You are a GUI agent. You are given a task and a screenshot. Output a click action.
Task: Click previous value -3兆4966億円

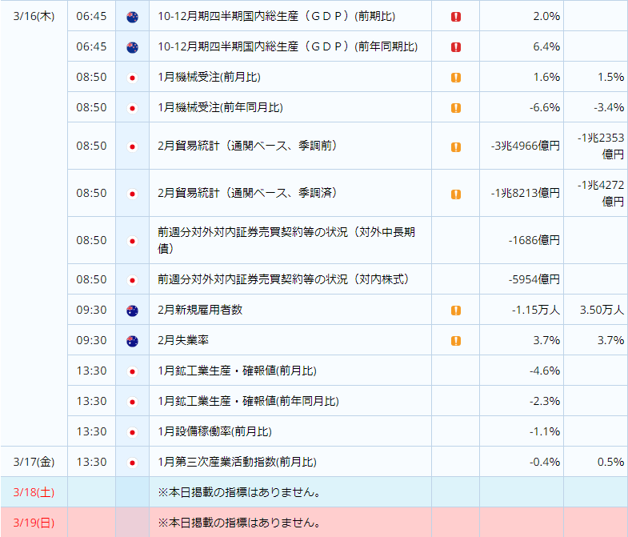(x=526, y=146)
